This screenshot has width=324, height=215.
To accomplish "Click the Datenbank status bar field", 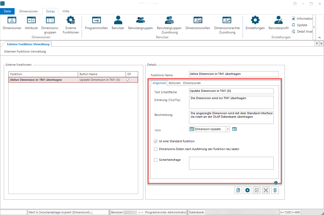I will 233,212.
